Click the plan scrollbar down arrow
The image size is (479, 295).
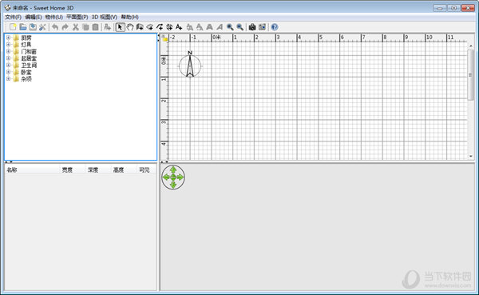pos(470,156)
